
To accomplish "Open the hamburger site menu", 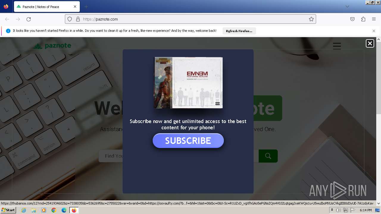I will click(x=337, y=46).
